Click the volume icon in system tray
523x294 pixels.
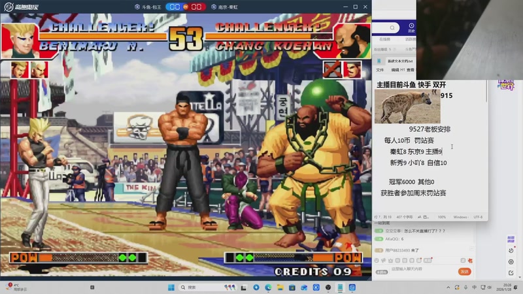(490, 287)
